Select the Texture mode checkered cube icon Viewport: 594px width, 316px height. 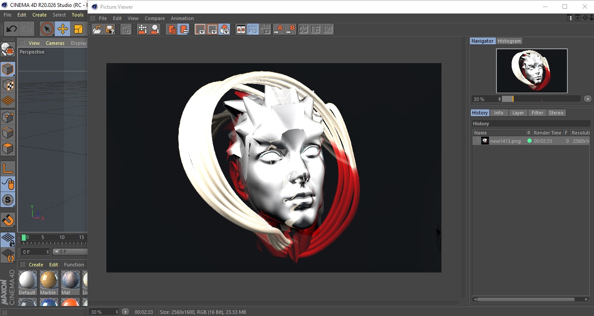8,85
